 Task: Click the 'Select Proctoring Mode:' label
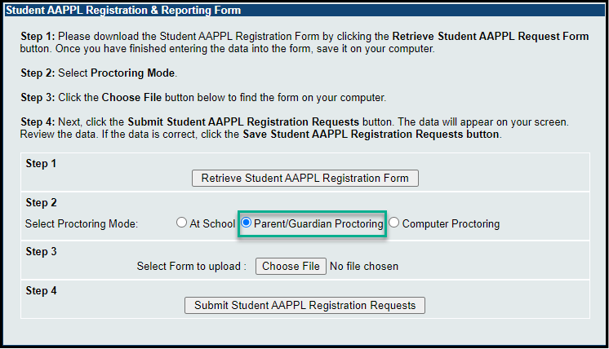pos(82,223)
